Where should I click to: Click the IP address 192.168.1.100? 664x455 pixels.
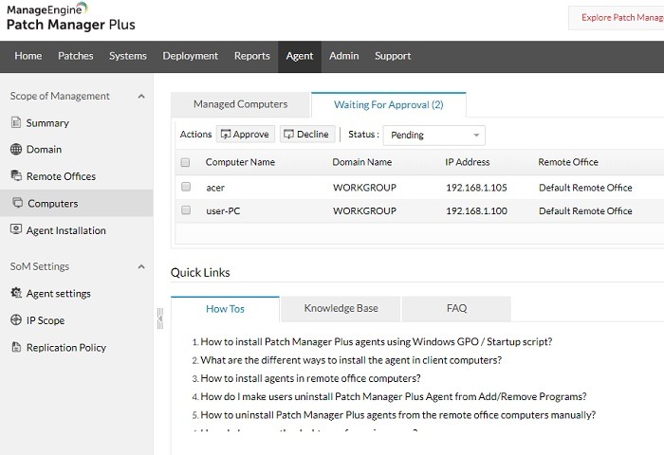[476, 210]
